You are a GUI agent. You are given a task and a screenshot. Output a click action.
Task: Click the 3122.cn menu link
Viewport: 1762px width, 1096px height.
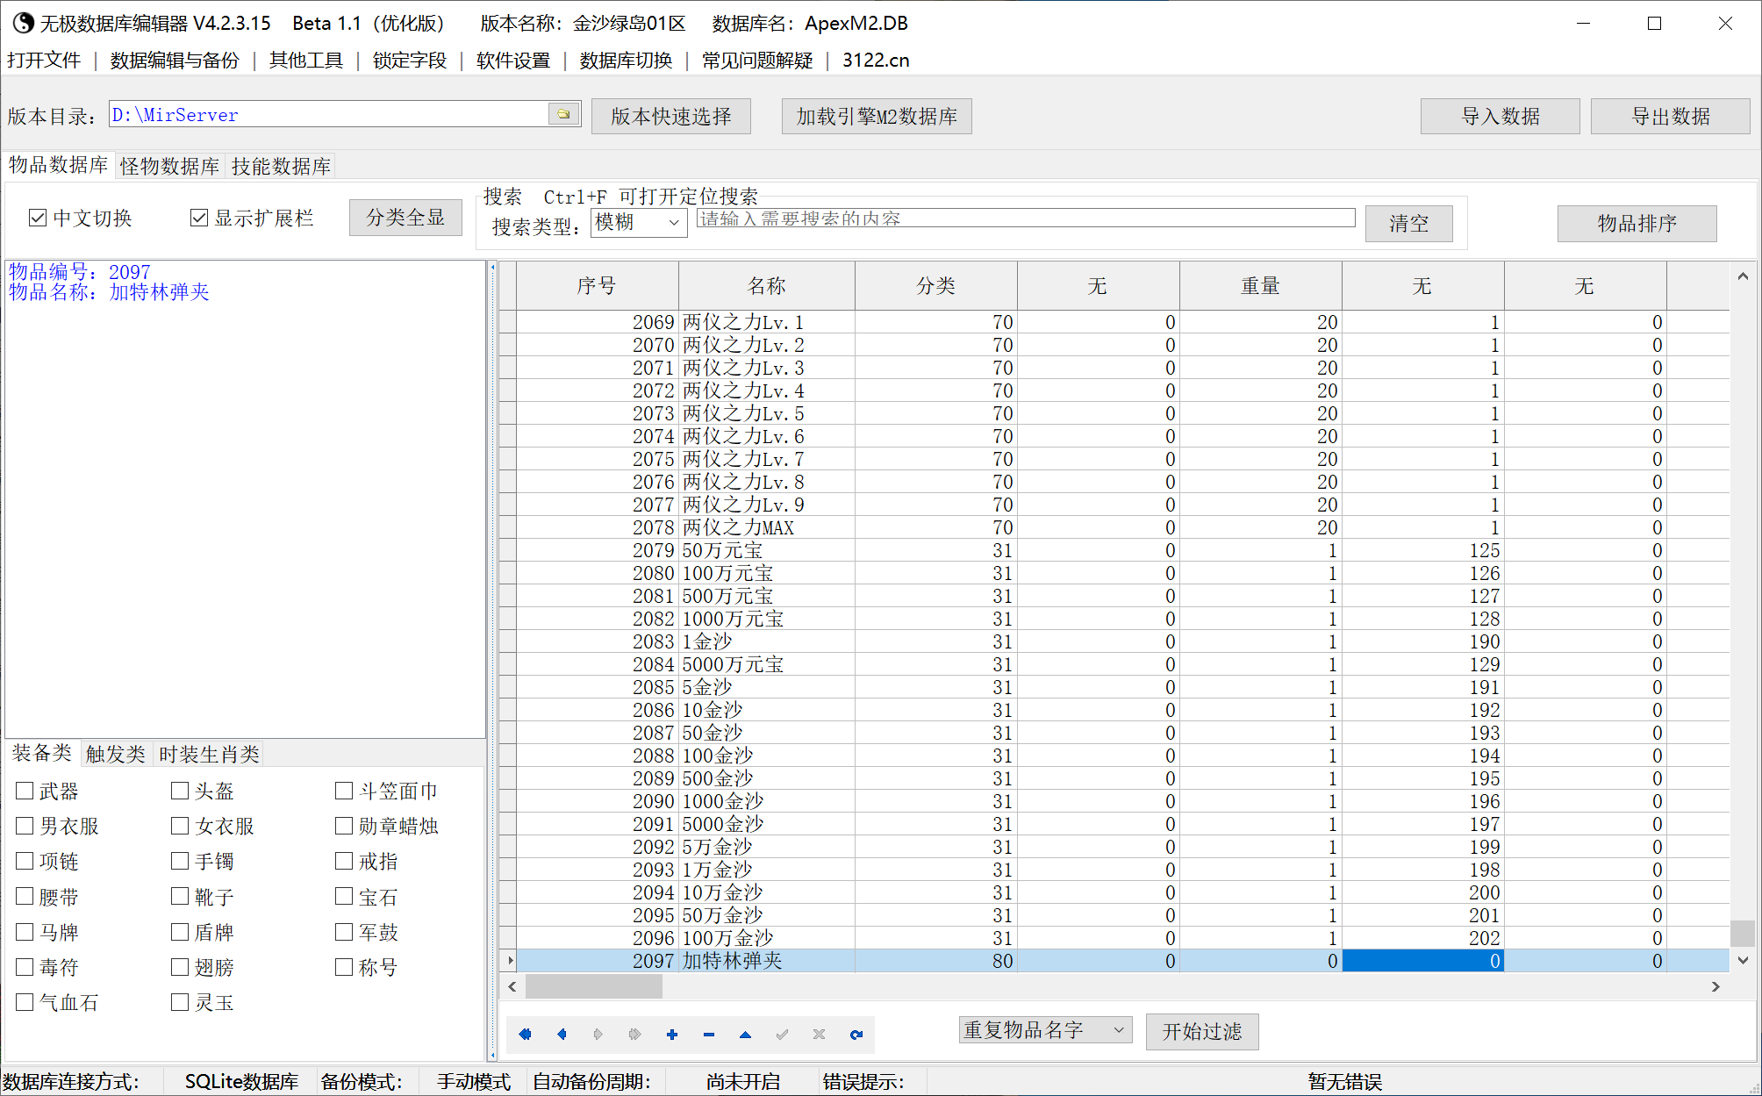876,60
